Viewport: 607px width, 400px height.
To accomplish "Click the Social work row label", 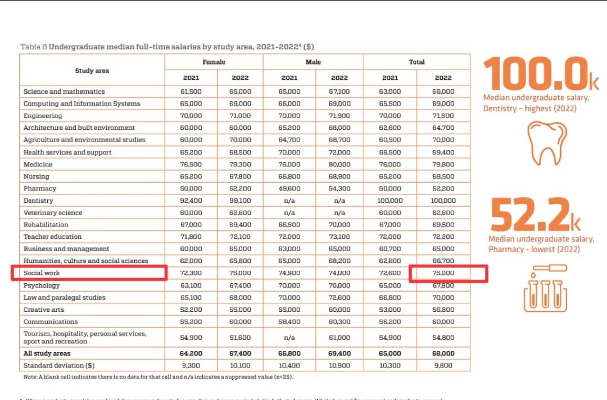I will point(42,273).
